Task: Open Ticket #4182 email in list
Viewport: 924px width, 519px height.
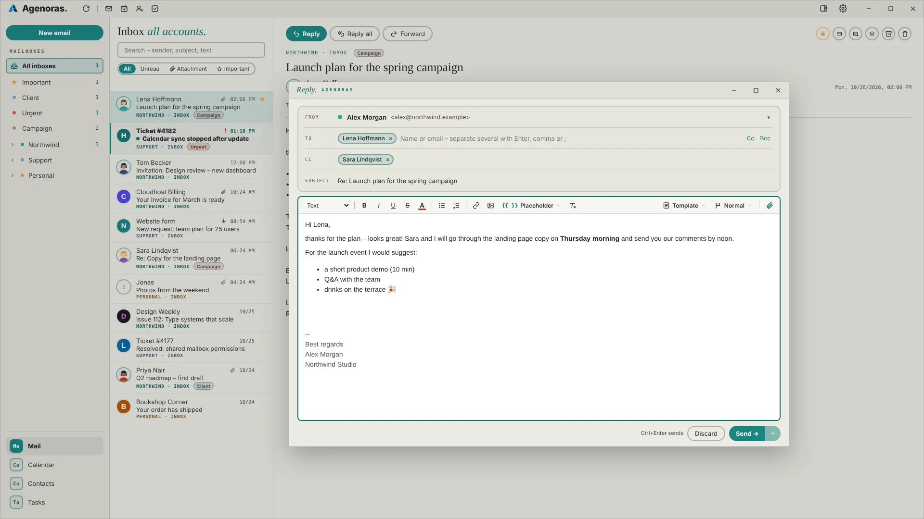Action: (192, 138)
